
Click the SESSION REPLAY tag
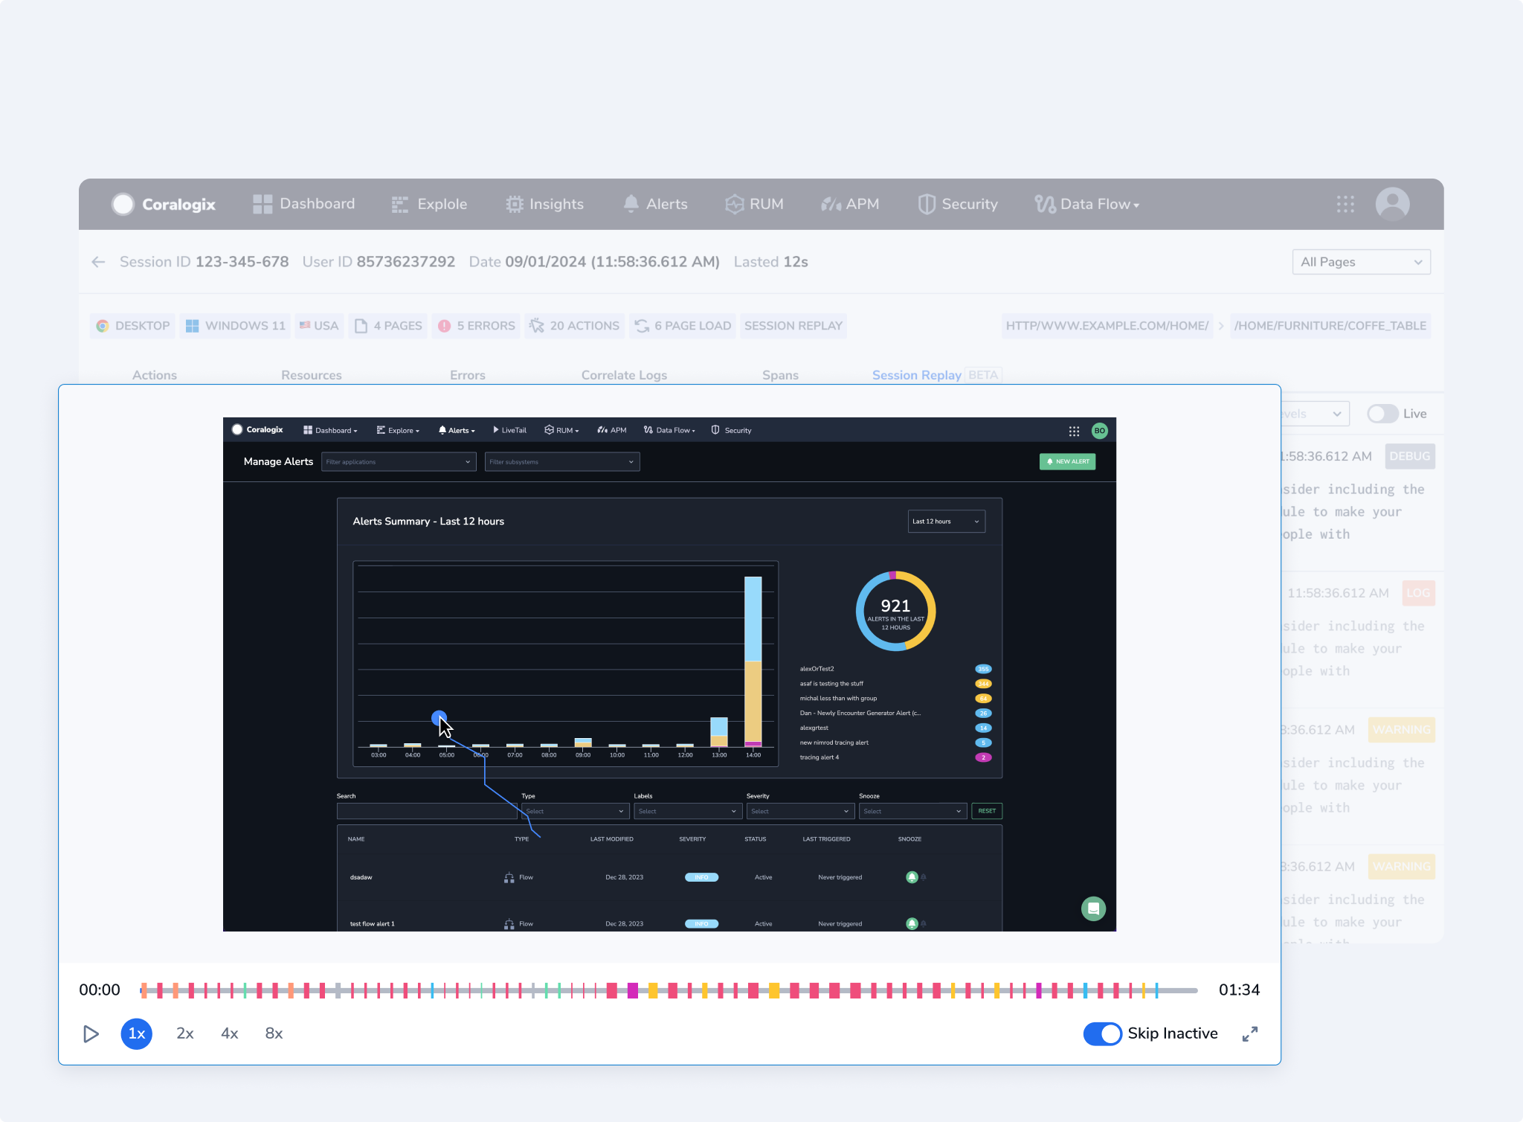pos(793,326)
